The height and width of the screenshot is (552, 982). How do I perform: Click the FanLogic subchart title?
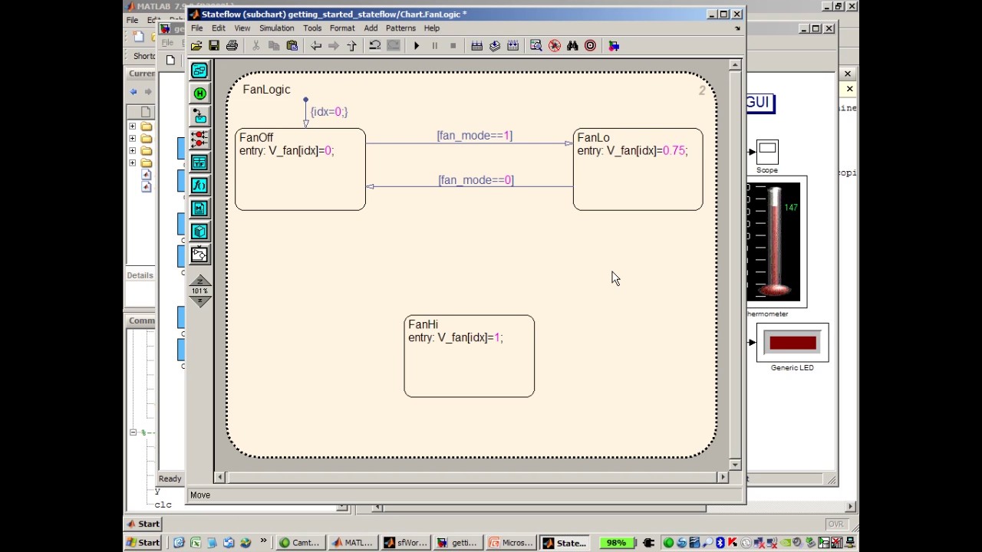[266, 90]
